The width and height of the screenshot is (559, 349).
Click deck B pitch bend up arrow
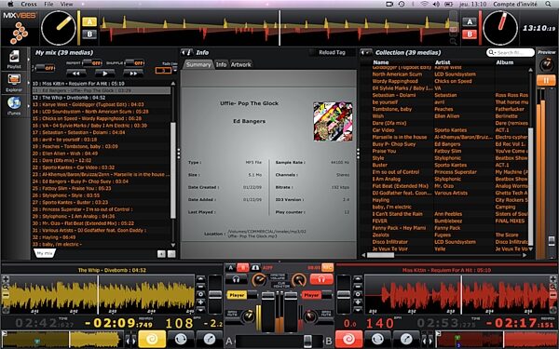(358, 278)
